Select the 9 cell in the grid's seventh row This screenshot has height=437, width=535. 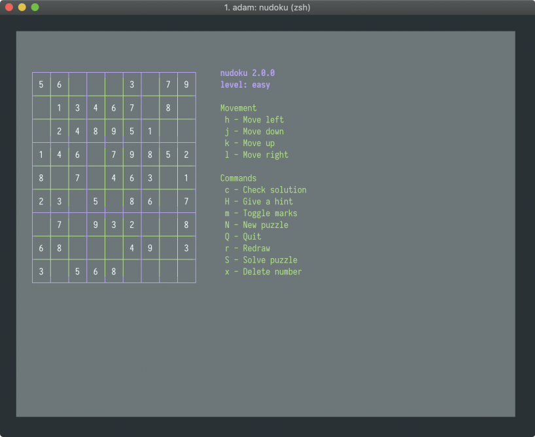click(95, 225)
